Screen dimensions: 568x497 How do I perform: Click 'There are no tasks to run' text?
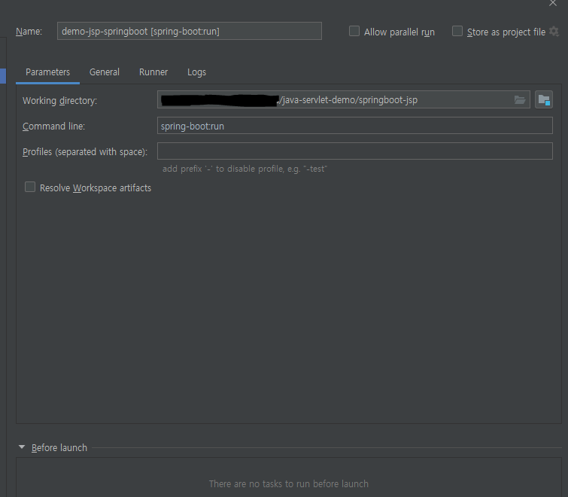[x=289, y=483]
